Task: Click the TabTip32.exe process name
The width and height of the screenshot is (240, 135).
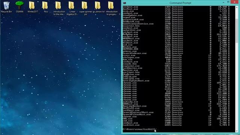Action: 131,78
